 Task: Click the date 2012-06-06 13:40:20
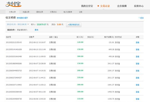pyautogui.click(x=37, y=99)
